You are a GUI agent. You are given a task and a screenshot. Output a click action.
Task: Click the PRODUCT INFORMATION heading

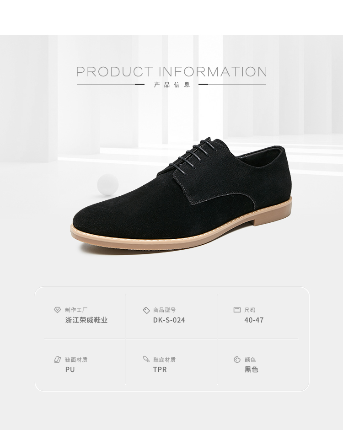pos(171,71)
